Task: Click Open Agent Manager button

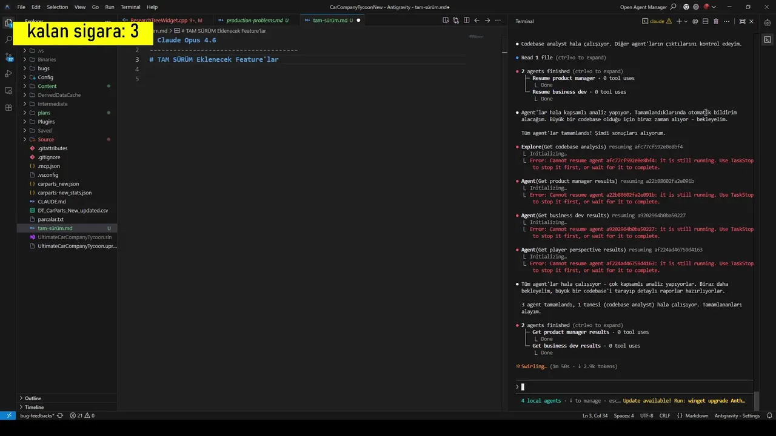Action: click(x=644, y=7)
